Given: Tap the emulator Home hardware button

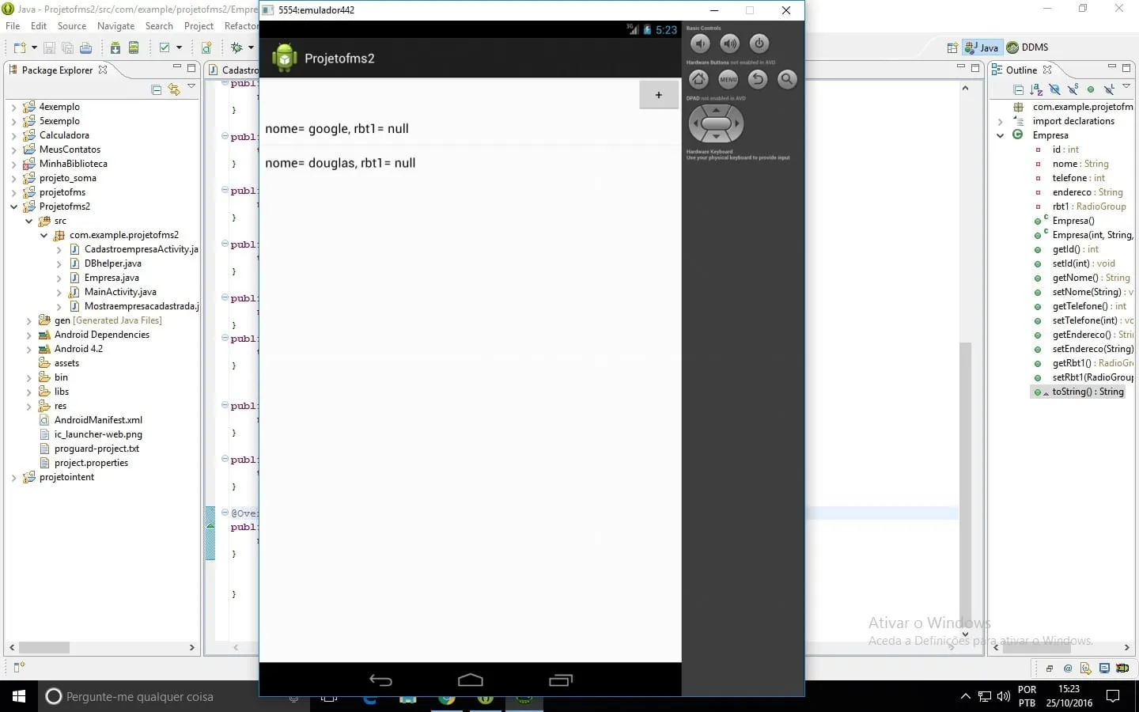Looking at the screenshot, I should tap(698, 79).
